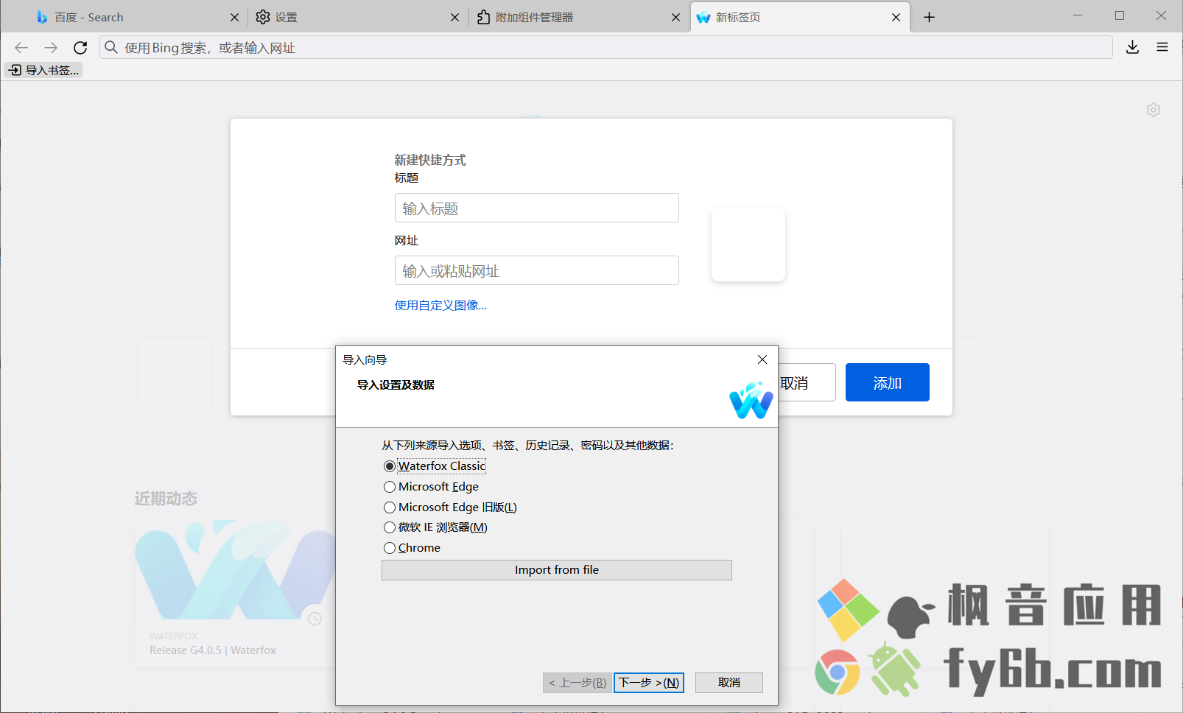Click 添加 to add the shortcut
The width and height of the screenshot is (1183, 713).
pyautogui.click(x=888, y=382)
